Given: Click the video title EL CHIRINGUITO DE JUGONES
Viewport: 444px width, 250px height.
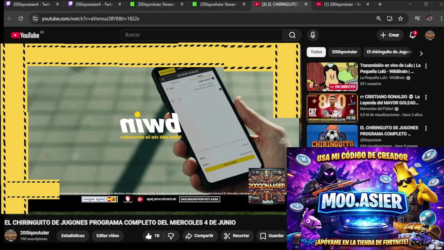Looking at the screenshot, I should pos(120,223).
